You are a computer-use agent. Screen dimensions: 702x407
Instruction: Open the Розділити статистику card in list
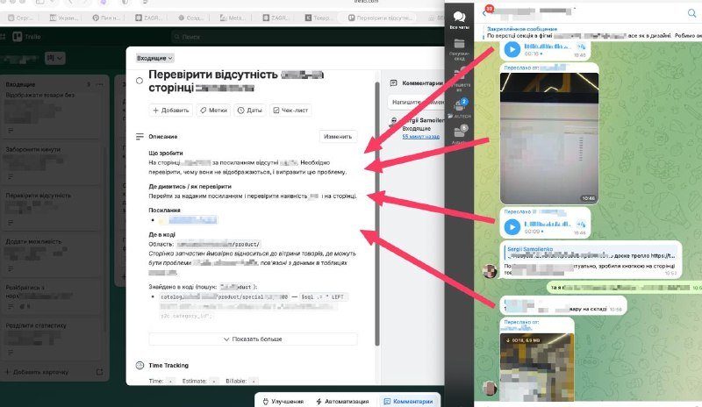click(52, 338)
